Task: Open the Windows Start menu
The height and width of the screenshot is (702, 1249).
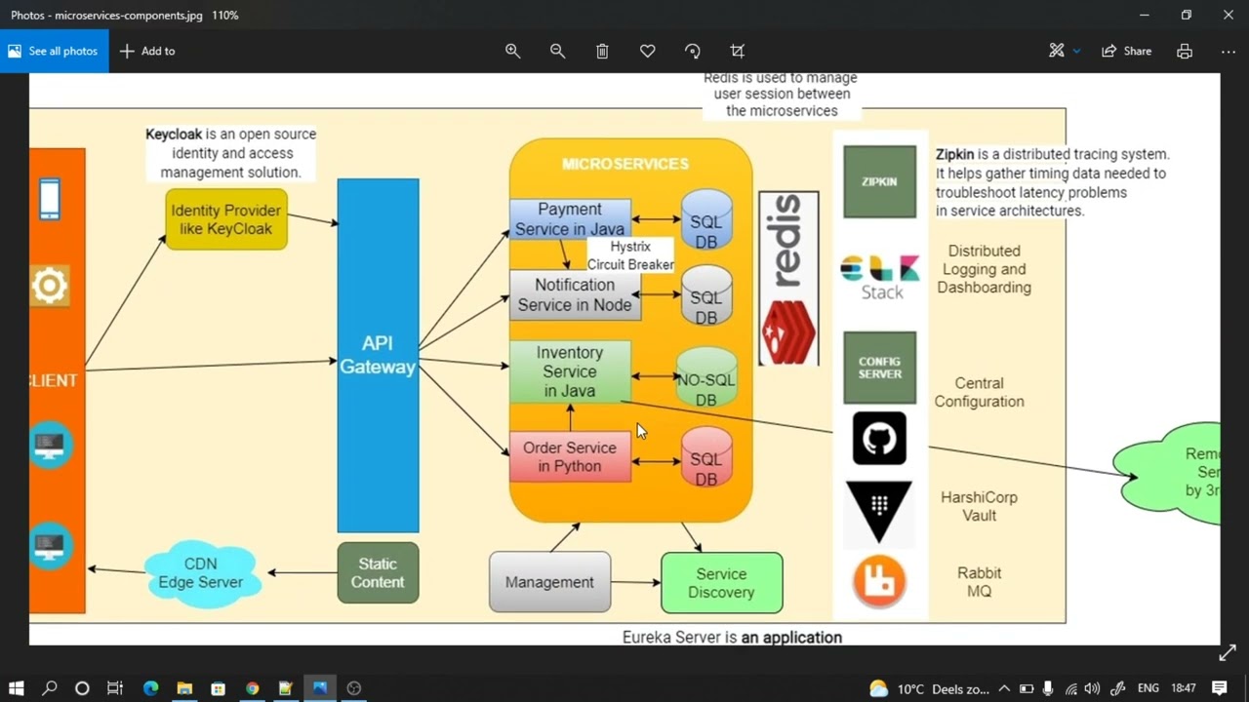Action: pos(17,688)
